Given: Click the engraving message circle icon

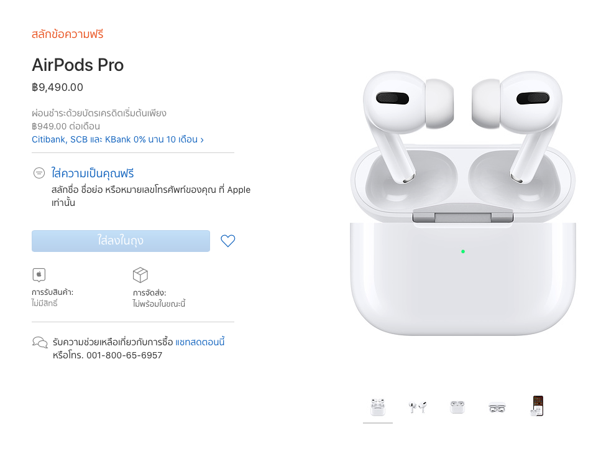Looking at the screenshot, I should (x=39, y=174).
